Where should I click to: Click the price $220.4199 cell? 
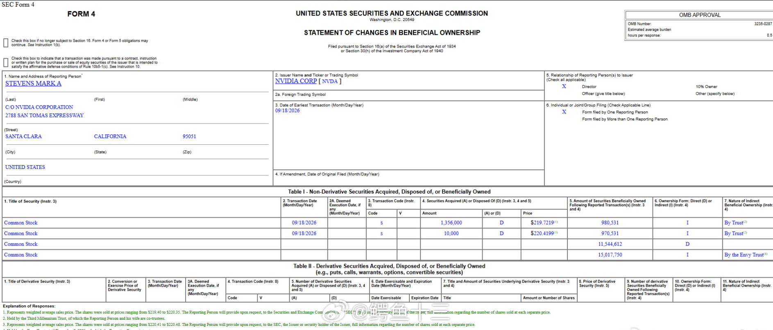tap(544, 233)
